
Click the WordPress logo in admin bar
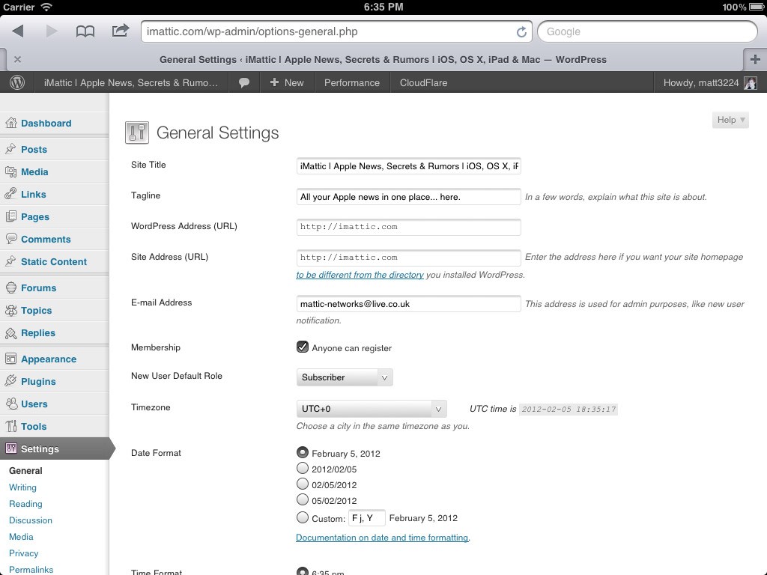(17, 82)
